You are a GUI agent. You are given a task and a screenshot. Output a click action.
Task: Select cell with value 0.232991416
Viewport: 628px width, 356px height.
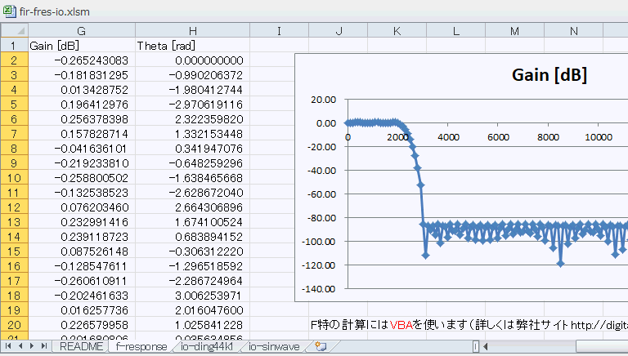pos(82,221)
